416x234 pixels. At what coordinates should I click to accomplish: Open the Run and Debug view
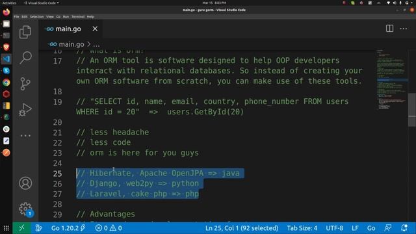pos(25,110)
